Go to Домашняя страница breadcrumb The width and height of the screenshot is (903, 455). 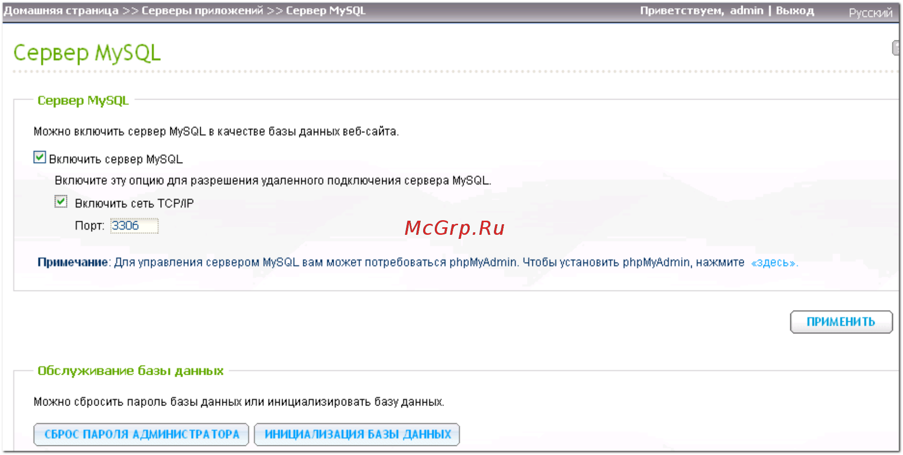click(61, 11)
